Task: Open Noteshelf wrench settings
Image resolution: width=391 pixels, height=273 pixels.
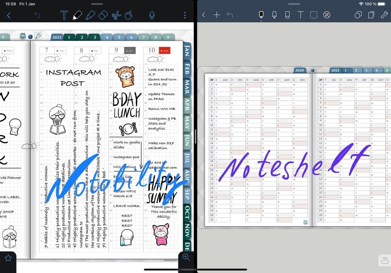Action: tap(384, 15)
